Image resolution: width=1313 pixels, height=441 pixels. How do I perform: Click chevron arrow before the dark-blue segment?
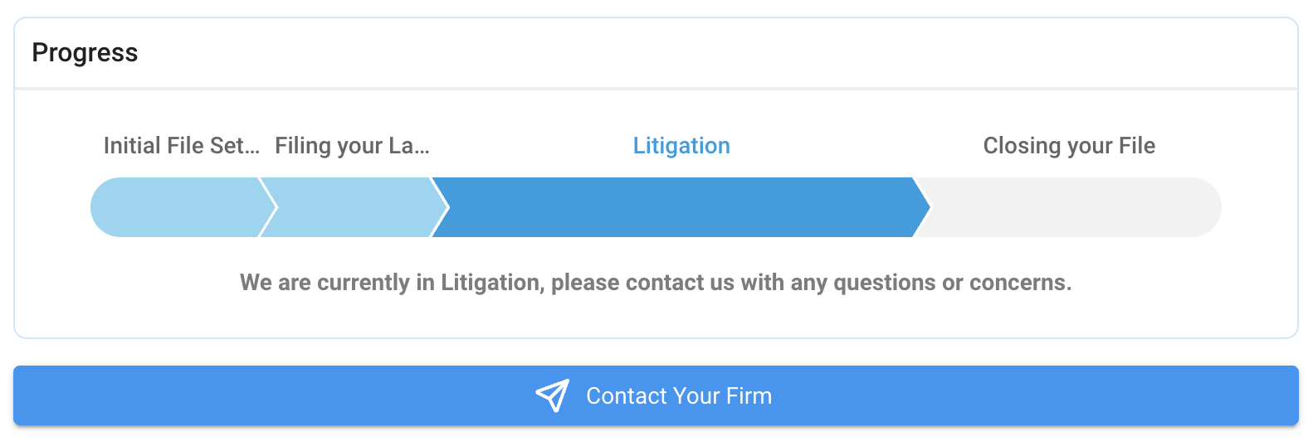(x=441, y=207)
